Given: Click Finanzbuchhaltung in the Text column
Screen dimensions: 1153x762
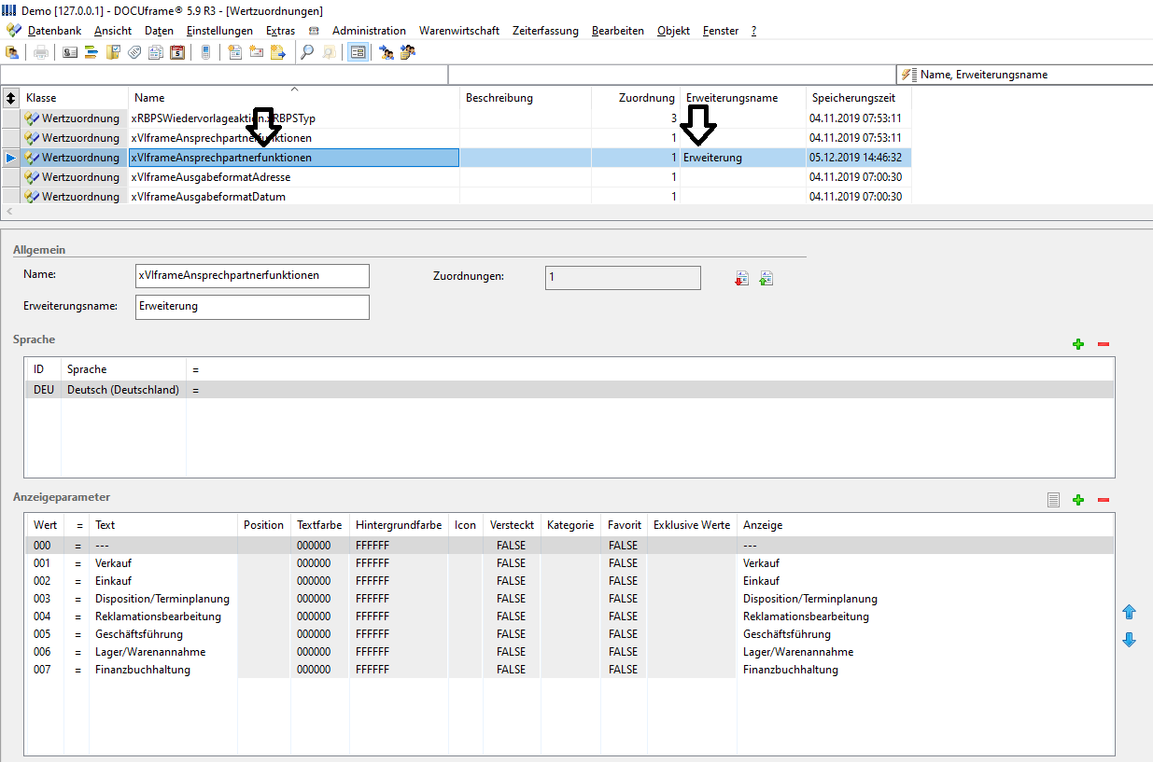Looking at the screenshot, I should 143,670.
